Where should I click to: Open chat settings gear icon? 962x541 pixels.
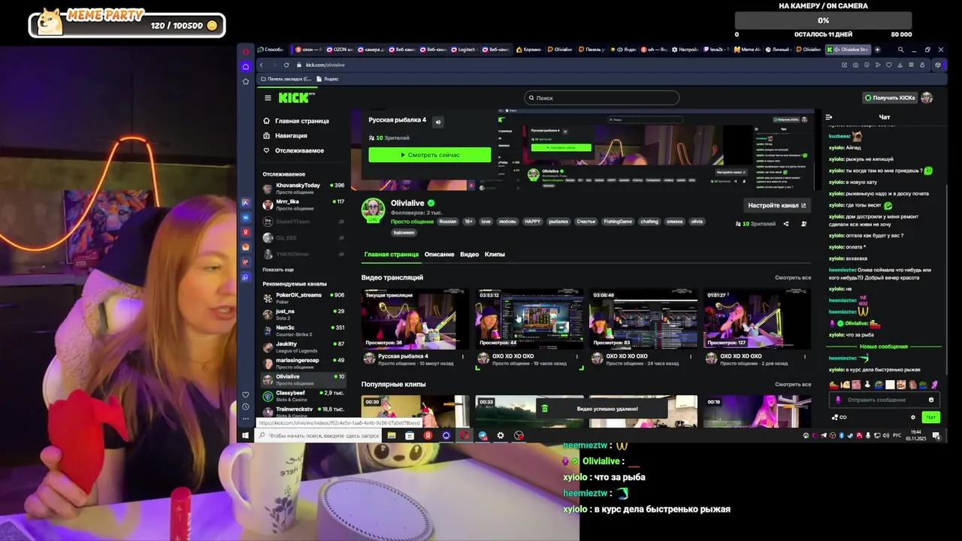click(913, 417)
